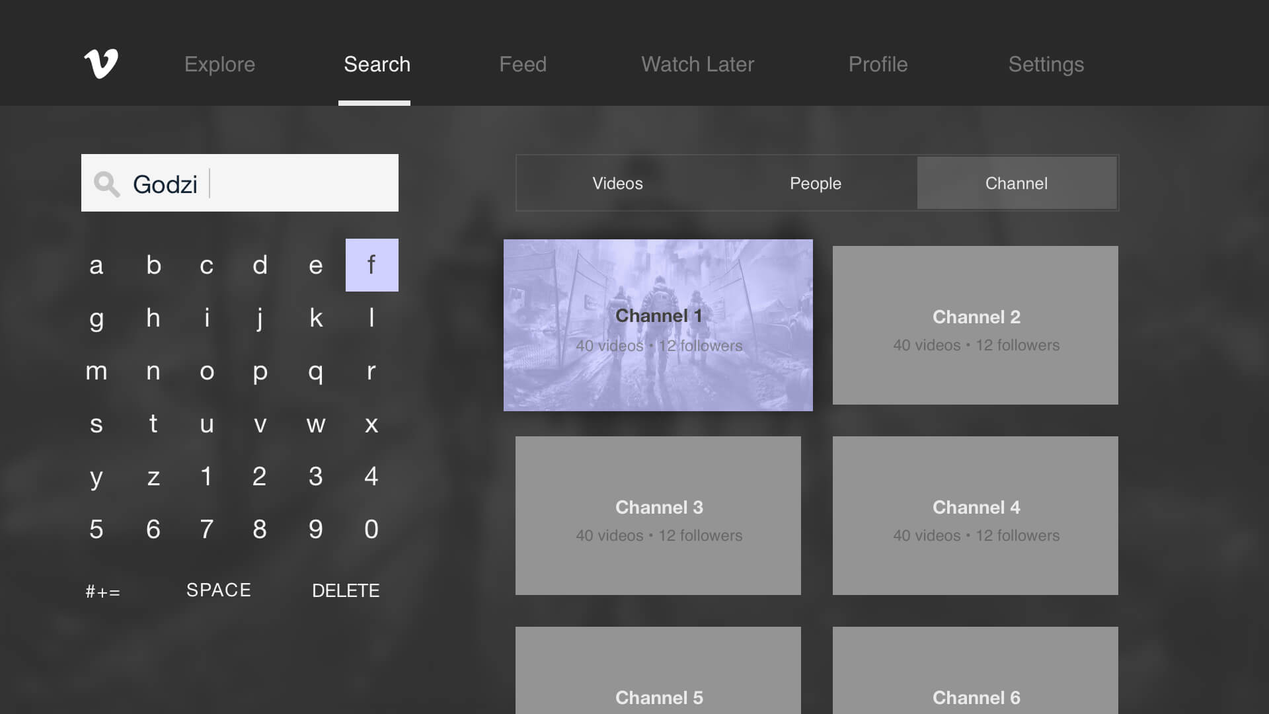Screen dimensions: 1269x714
Task: Switch to the Videos results tab
Action: [x=617, y=183]
